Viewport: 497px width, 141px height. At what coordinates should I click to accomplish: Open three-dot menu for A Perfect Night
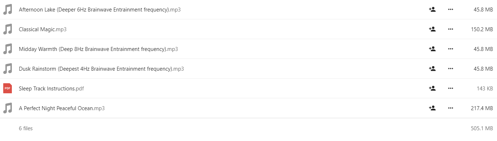click(x=451, y=108)
